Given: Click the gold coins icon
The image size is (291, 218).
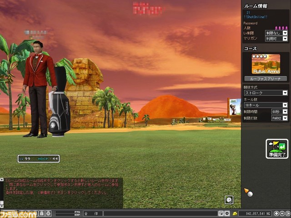Looking at the screenshot, I should click(235, 213).
